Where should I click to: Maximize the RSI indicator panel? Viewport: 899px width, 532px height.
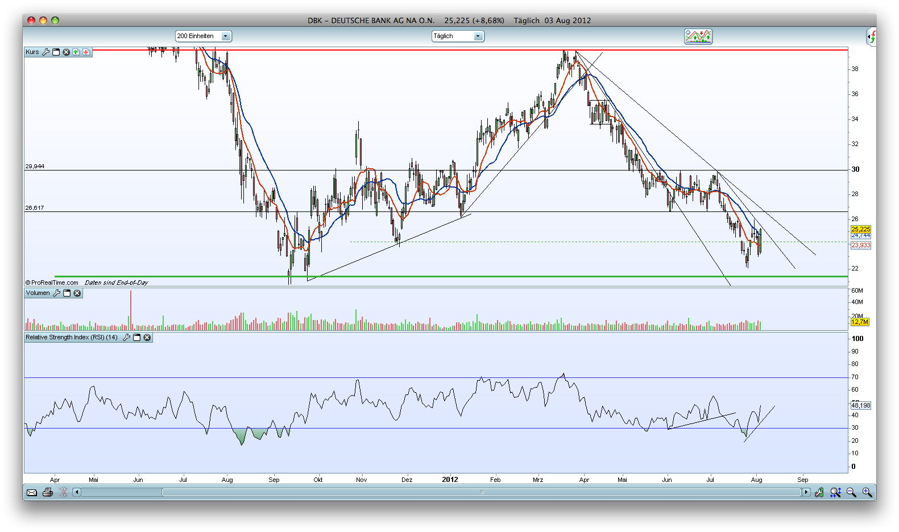136,338
